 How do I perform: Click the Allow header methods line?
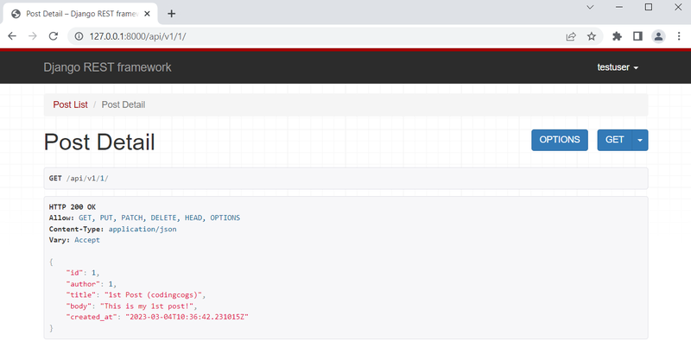pos(144,218)
